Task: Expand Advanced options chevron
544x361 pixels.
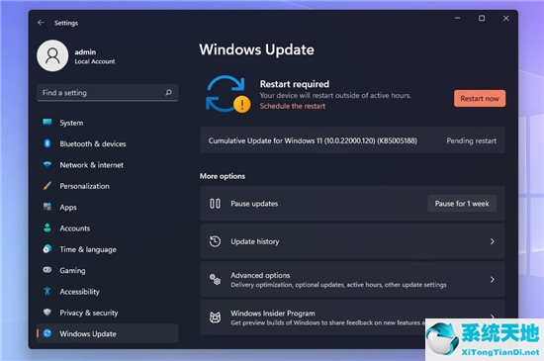Action: pyautogui.click(x=492, y=279)
